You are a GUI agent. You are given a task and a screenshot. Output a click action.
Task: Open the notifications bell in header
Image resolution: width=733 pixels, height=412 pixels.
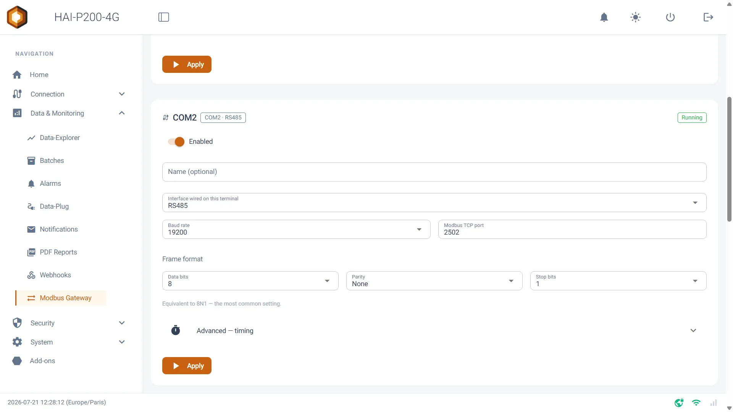point(604,17)
